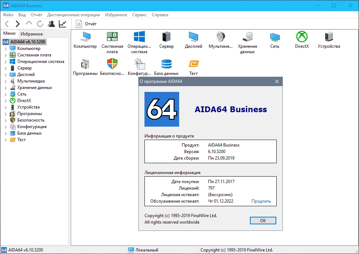Screen dimensions: 359x254
Task: Open the Отчёт menu
Action: coord(36,15)
